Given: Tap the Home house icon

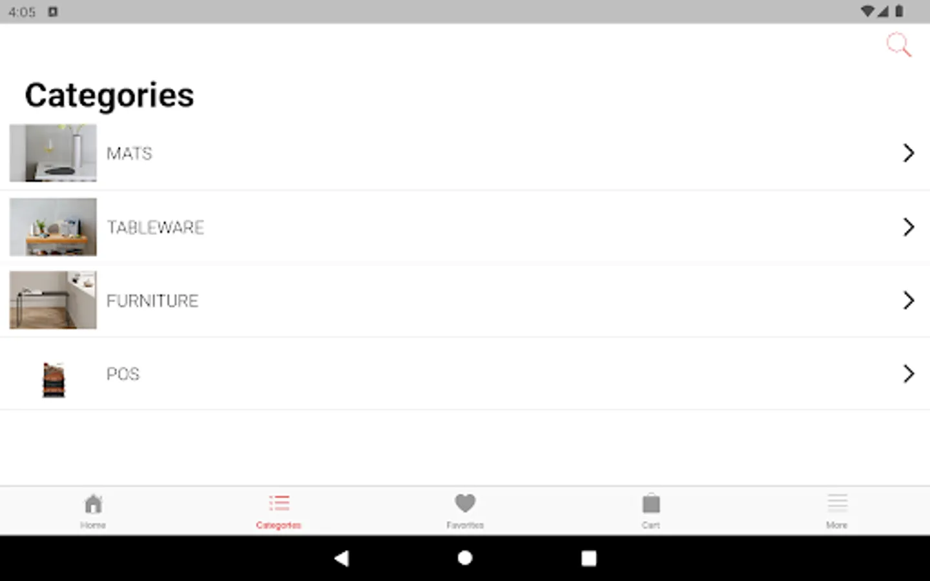Looking at the screenshot, I should (94, 504).
